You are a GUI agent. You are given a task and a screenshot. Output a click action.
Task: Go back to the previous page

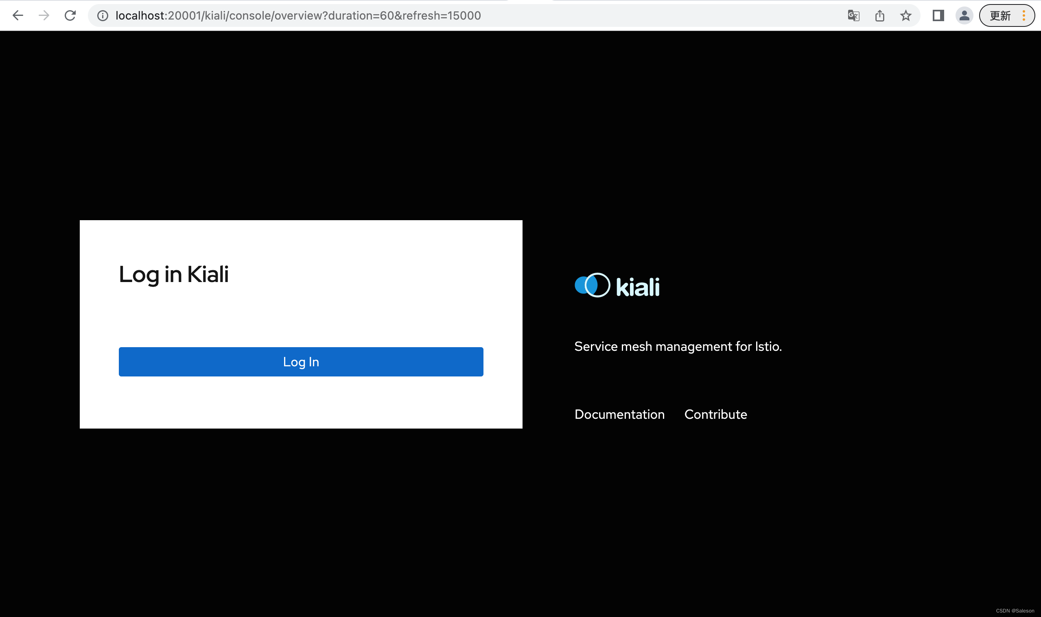click(x=18, y=16)
